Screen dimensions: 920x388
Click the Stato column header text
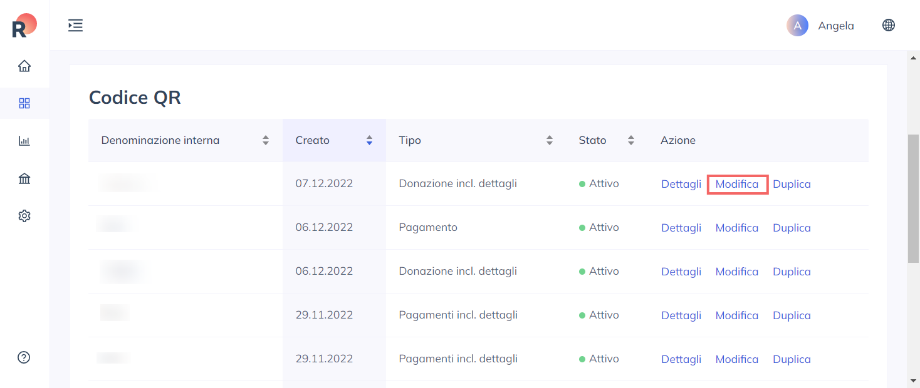pos(592,140)
